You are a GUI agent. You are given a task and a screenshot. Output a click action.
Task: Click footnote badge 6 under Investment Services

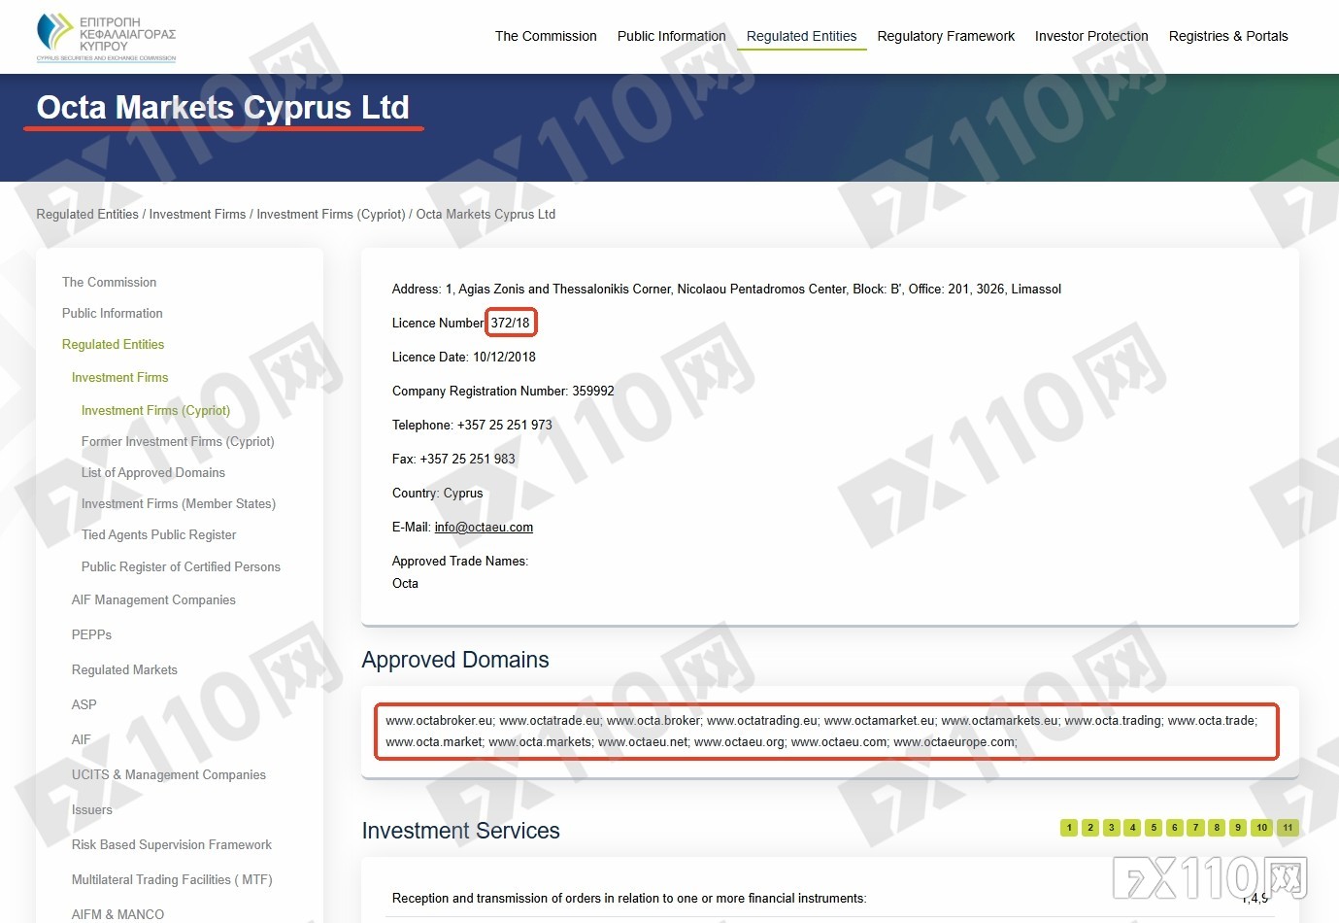(x=1175, y=828)
